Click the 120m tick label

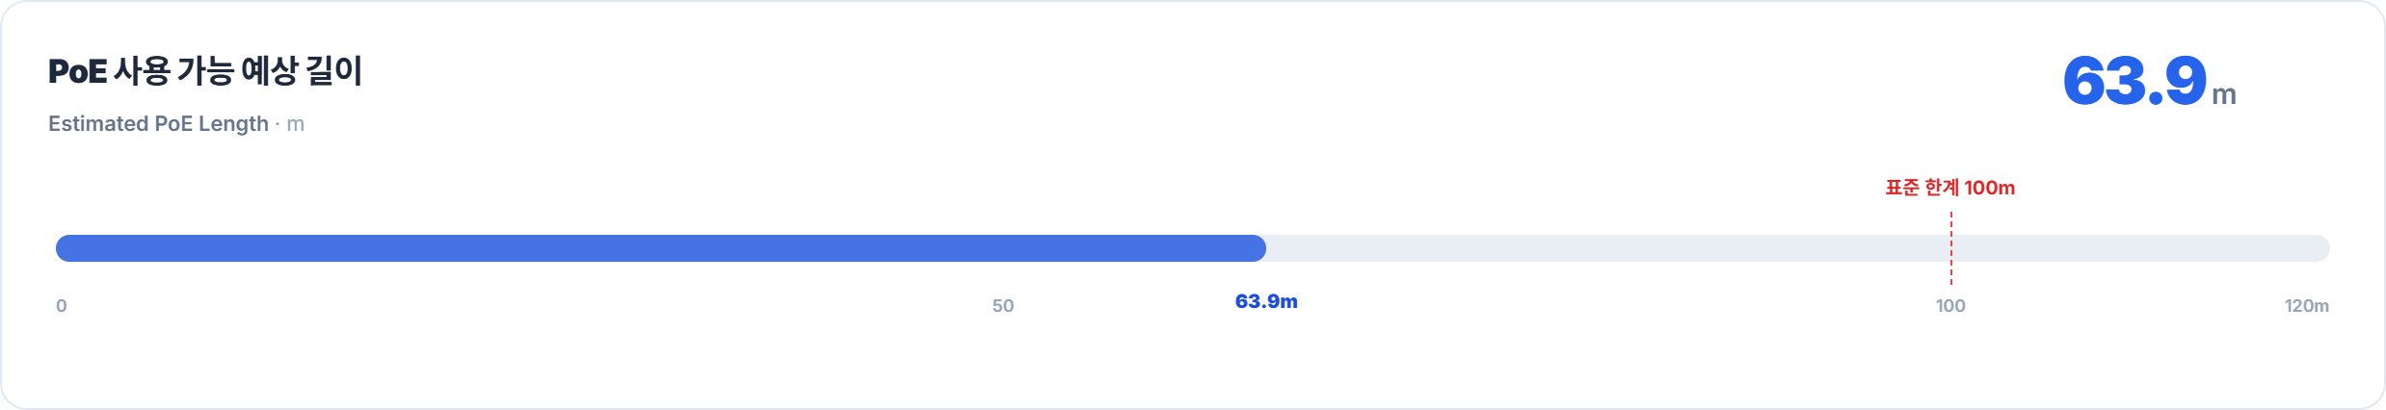(2307, 306)
